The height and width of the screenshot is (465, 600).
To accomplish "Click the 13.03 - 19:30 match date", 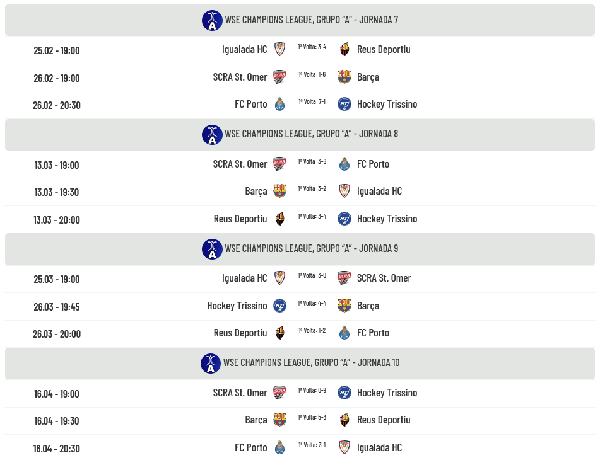I will [57, 192].
